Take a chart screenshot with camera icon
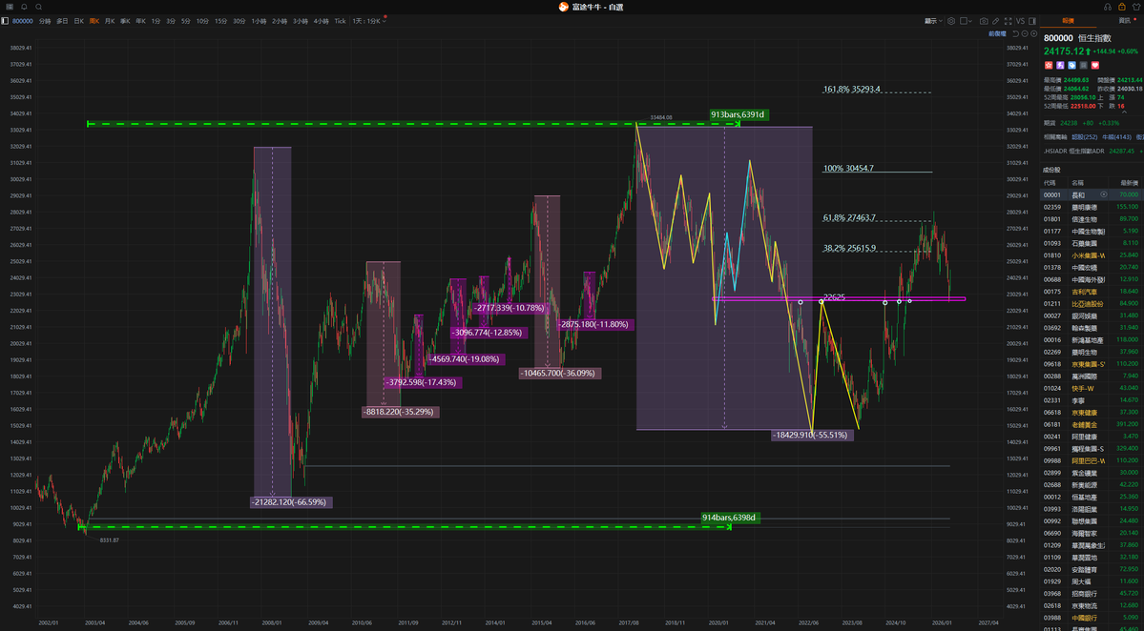1144x631 pixels. (985, 21)
